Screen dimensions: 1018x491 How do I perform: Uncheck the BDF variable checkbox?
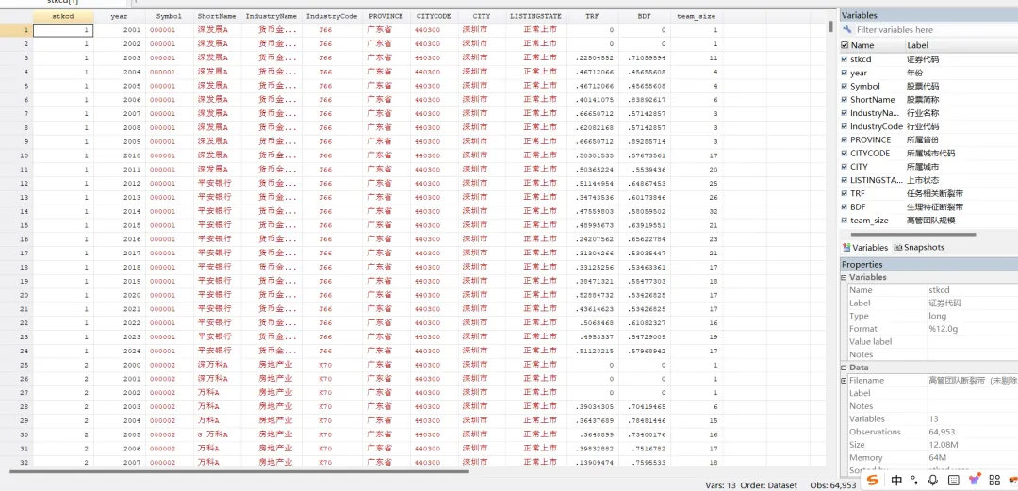click(x=845, y=206)
